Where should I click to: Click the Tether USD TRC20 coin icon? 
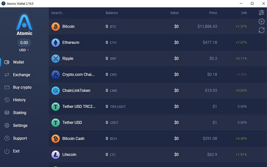click(x=55, y=107)
